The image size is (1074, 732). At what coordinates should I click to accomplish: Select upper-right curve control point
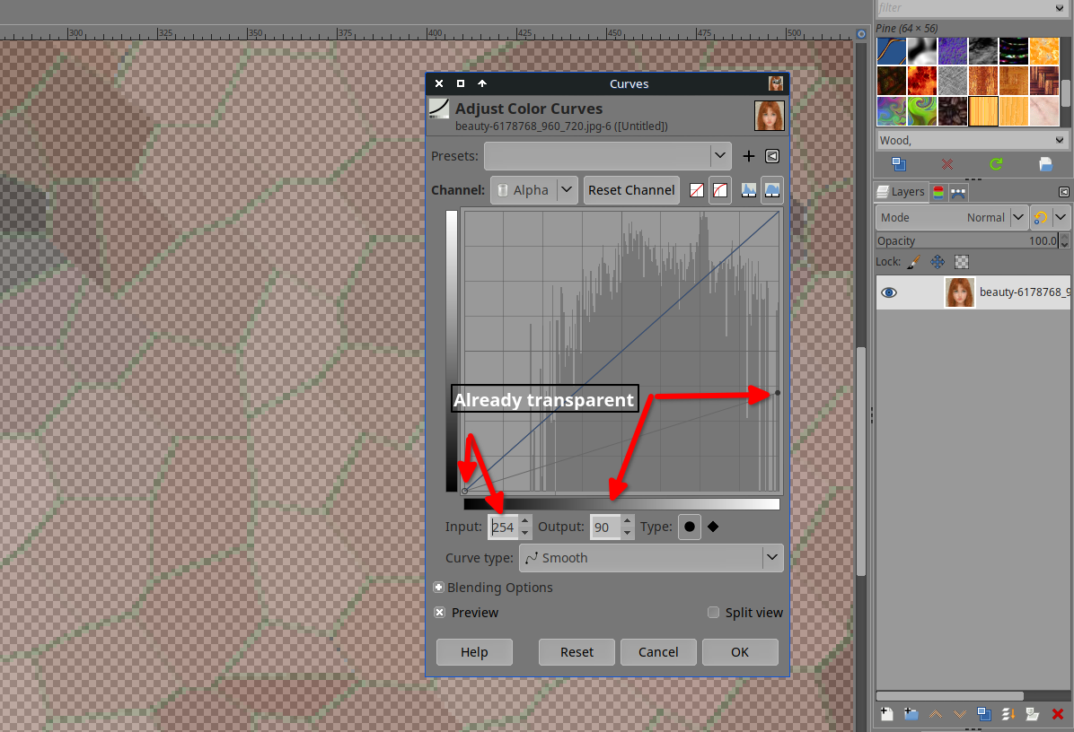pyautogui.click(x=778, y=393)
